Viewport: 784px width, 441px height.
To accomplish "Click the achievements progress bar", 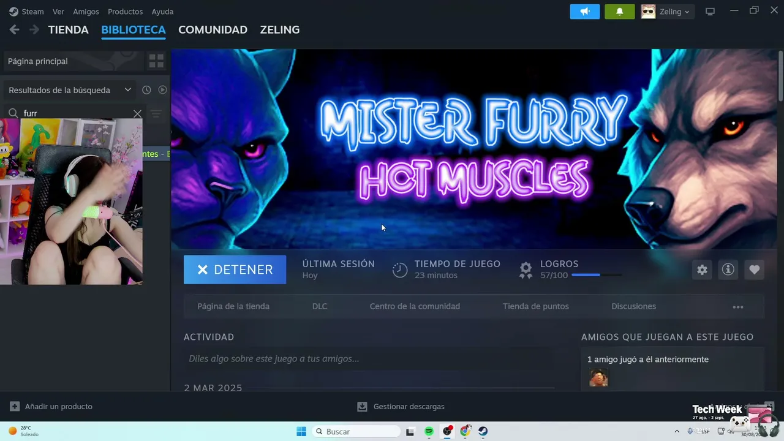I will coord(597,275).
